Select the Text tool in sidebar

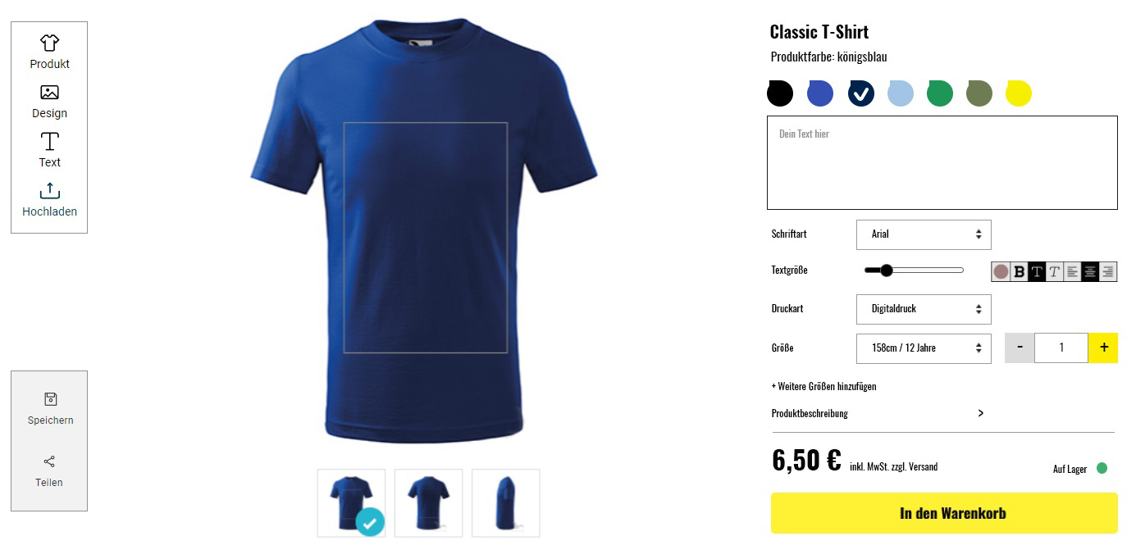click(x=49, y=150)
